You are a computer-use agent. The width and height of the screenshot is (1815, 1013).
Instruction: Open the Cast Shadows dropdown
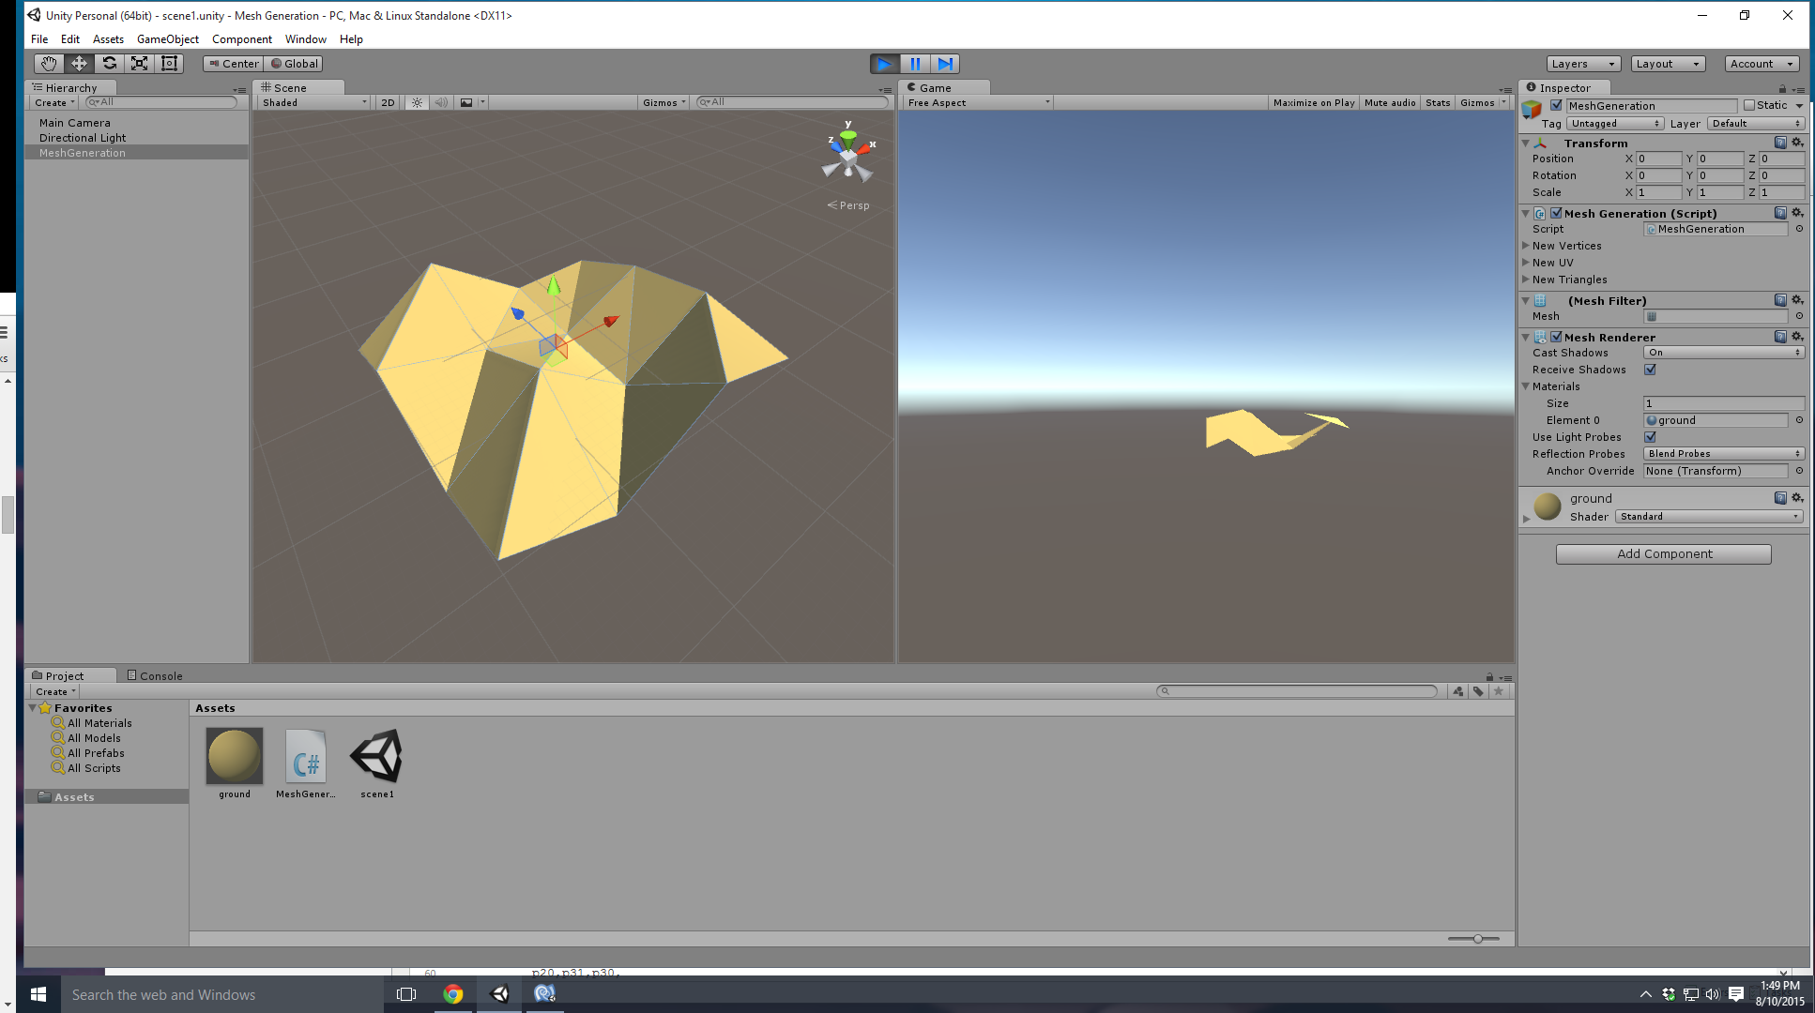[x=1723, y=353]
